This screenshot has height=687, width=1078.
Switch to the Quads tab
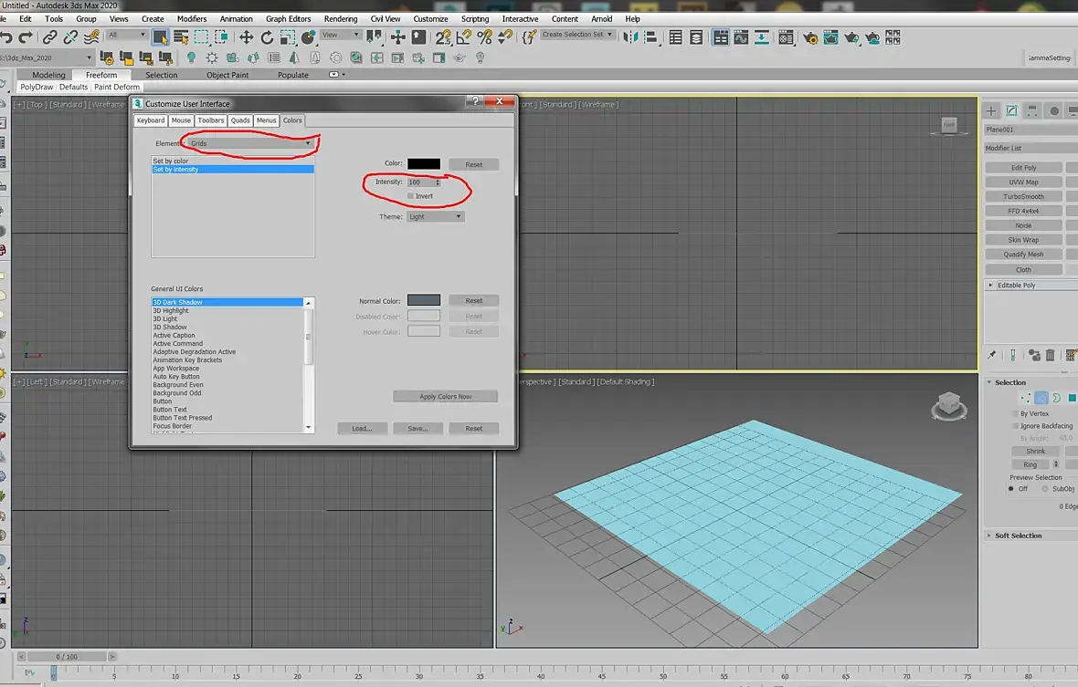coord(240,120)
